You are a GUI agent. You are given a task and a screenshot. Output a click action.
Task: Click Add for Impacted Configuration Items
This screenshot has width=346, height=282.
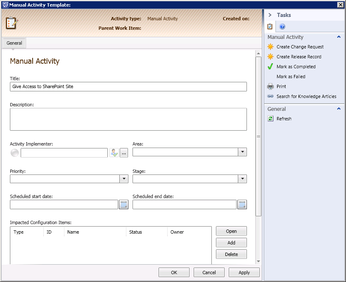point(231,243)
